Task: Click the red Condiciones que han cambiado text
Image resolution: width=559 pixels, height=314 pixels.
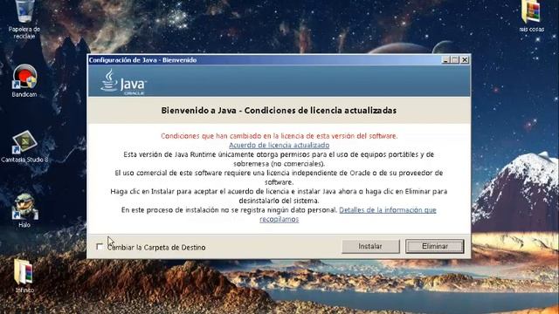Action: tap(279, 136)
